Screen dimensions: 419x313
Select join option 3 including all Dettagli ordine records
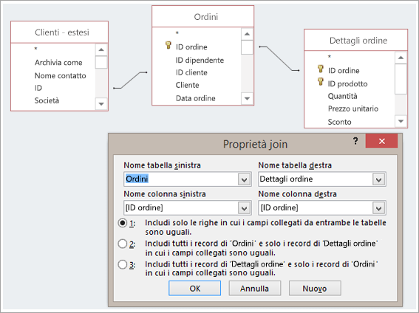[x=123, y=264]
